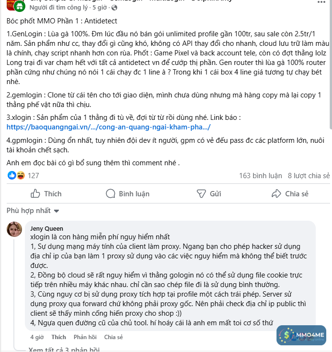Reply to the comment with Phản hồi
Screen dimensions: 332x352
(85, 337)
